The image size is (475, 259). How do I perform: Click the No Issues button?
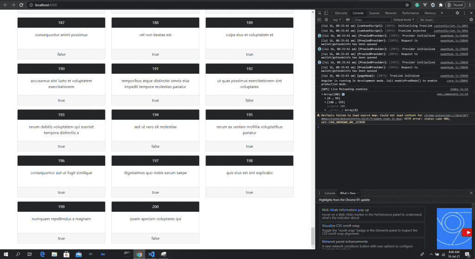[426, 20]
